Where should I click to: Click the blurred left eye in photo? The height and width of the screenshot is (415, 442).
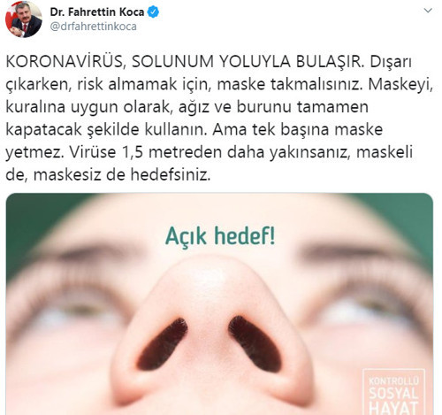coord(75,305)
